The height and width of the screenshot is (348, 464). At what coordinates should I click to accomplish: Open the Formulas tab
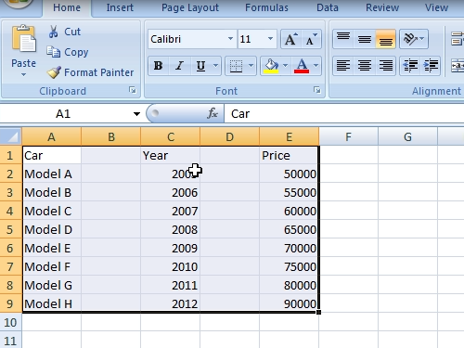point(266,7)
